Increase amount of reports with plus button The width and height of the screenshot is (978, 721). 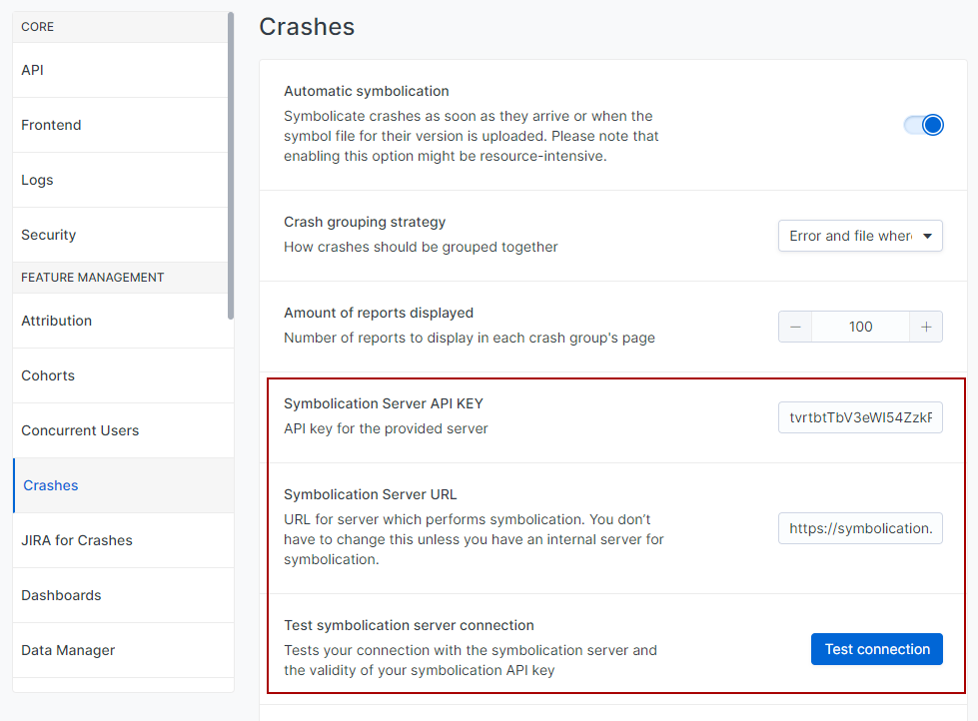(x=926, y=327)
